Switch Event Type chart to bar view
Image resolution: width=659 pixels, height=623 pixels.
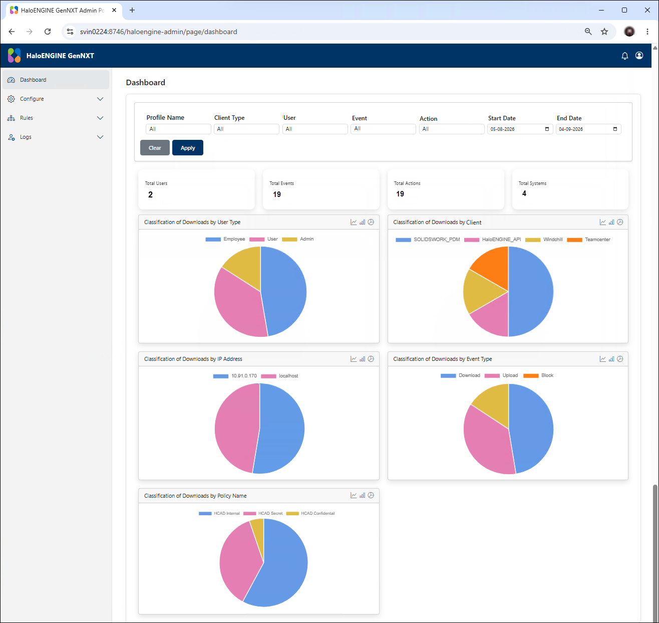point(611,359)
